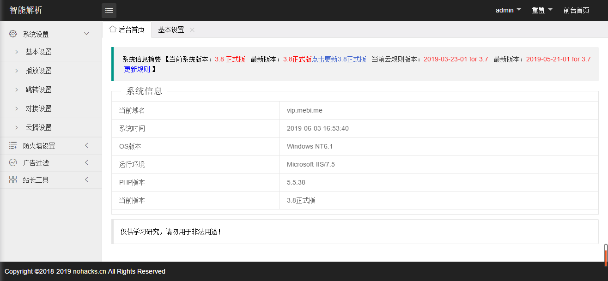Click the 系统信息 section heading
The height and width of the screenshot is (281, 608).
point(145,91)
